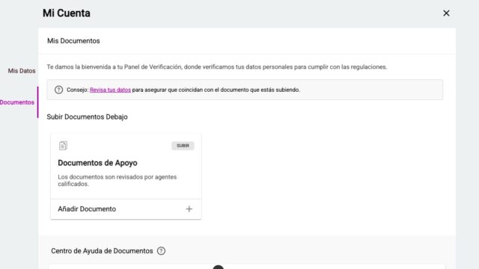Follow the 'Revisa tus datos' link
The image size is (479, 269).
pyautogui.click(x=110, y=90)
